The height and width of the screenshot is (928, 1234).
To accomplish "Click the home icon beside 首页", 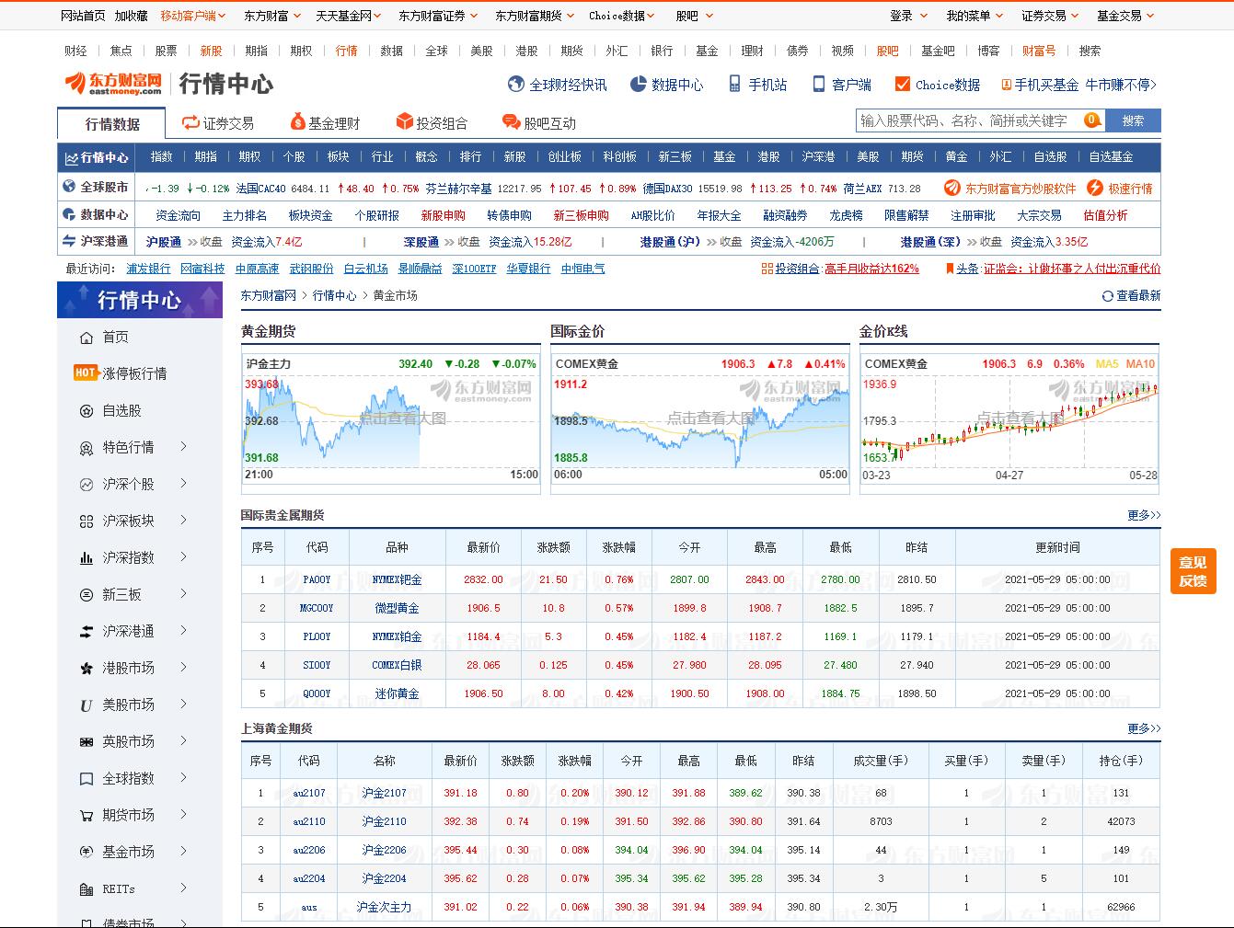I will tap(86, 338).
